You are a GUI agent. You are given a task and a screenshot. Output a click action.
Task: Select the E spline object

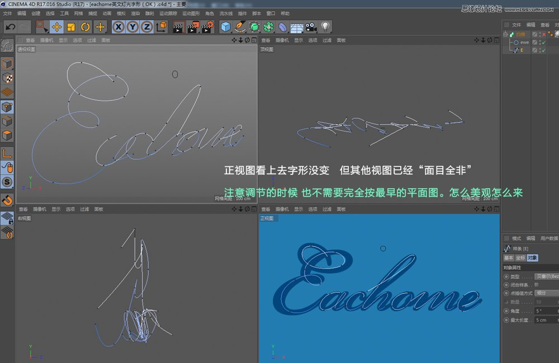tap(522, 50)
